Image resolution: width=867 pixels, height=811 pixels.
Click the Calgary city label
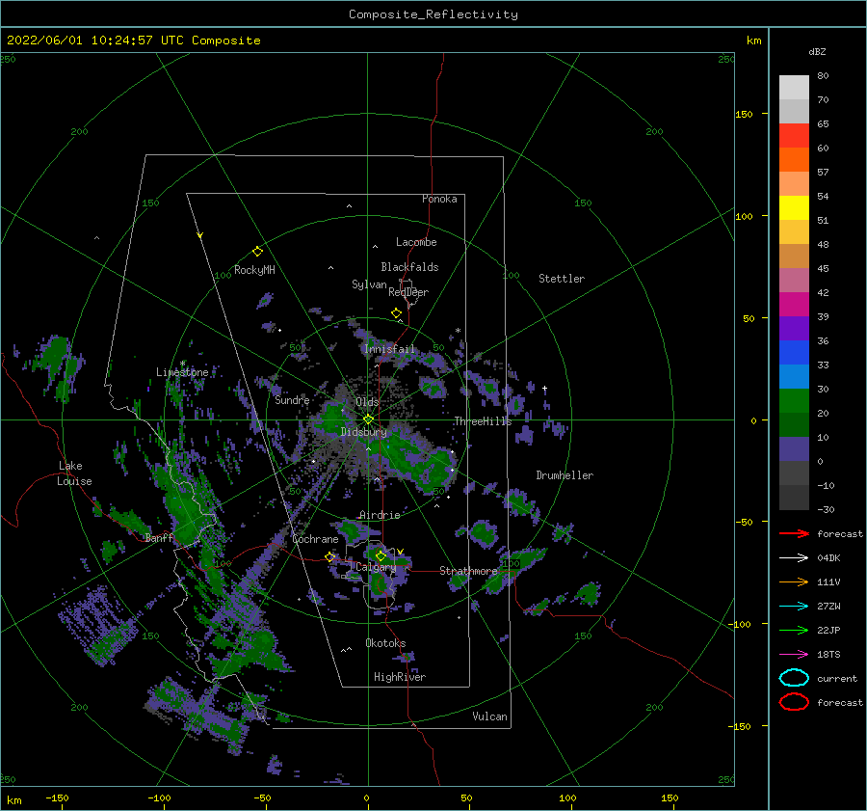click(376, 567)
